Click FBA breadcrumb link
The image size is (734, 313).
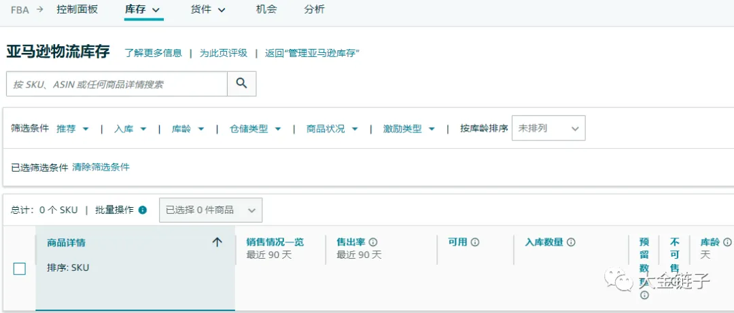click(20, 10)
